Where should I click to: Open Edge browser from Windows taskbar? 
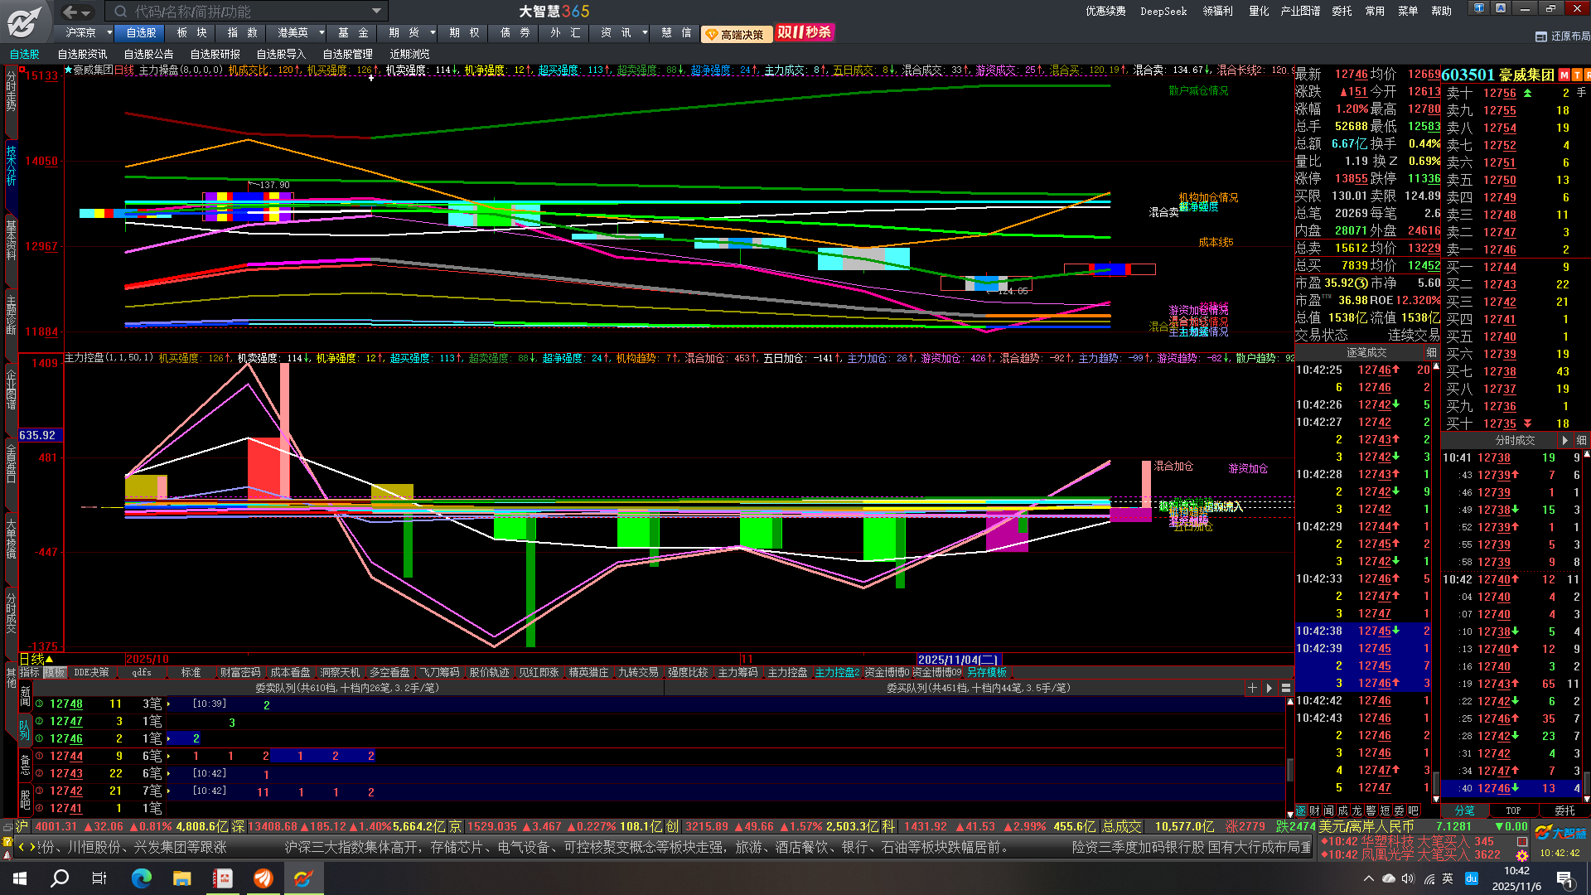(142, 878)
